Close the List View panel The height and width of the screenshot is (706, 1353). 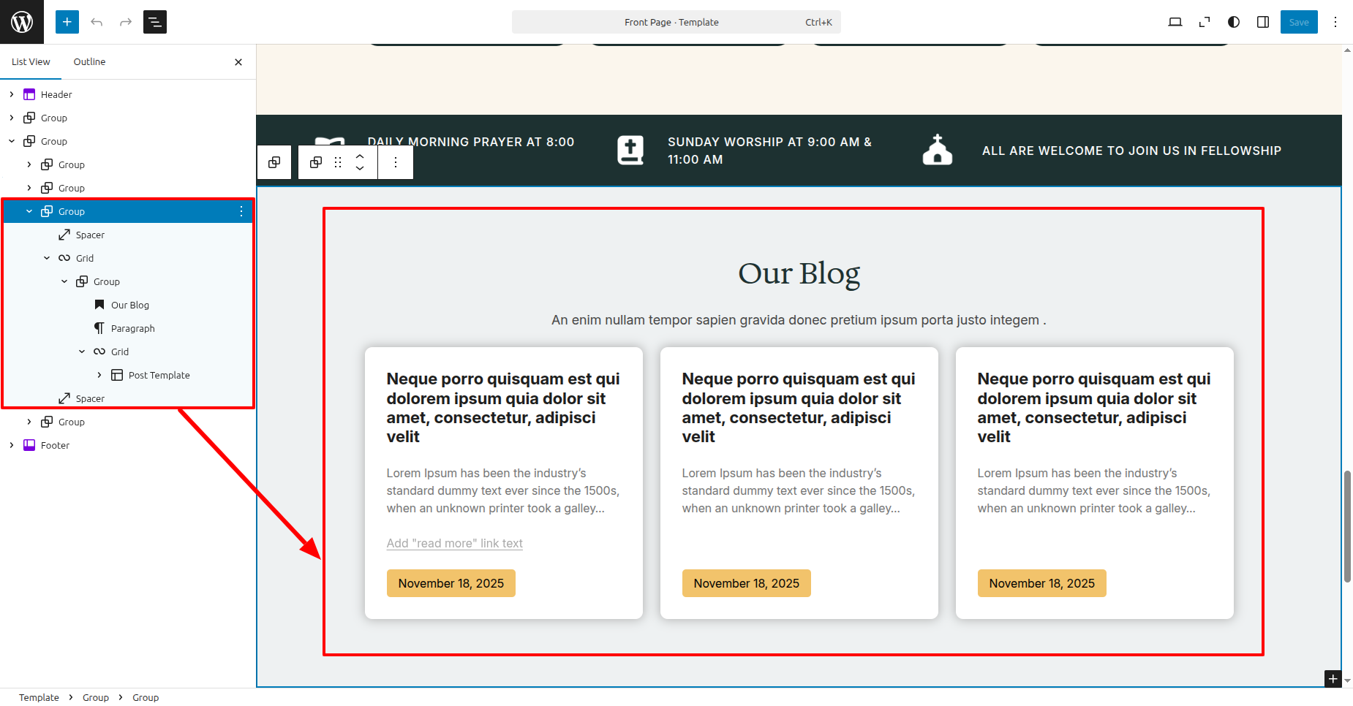(x=238, y=62)
